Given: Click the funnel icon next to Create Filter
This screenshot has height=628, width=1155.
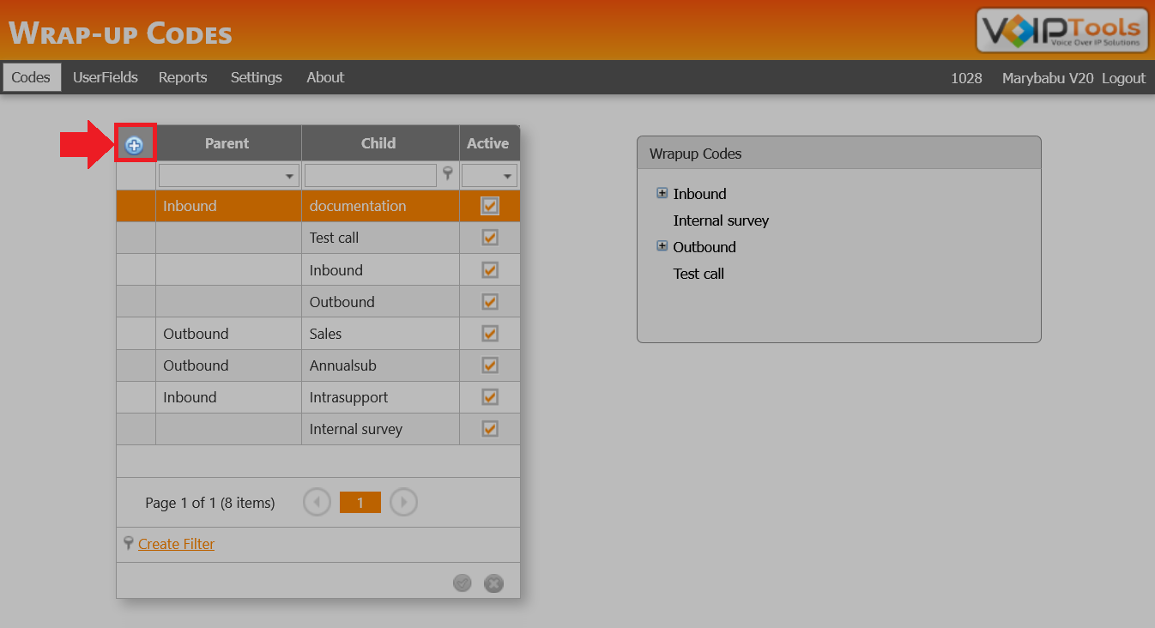Looking at the screenshot, I should (x=127, y=543).
